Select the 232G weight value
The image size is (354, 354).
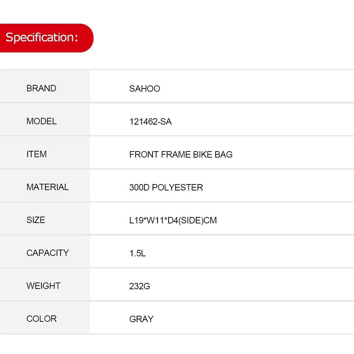tap(139, 286)
